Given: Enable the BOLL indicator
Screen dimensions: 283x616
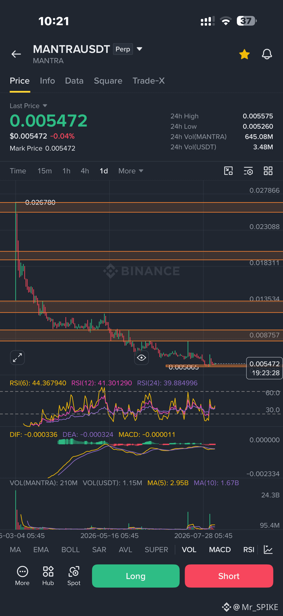Looking at the screenshot, I should pos(70,550).
